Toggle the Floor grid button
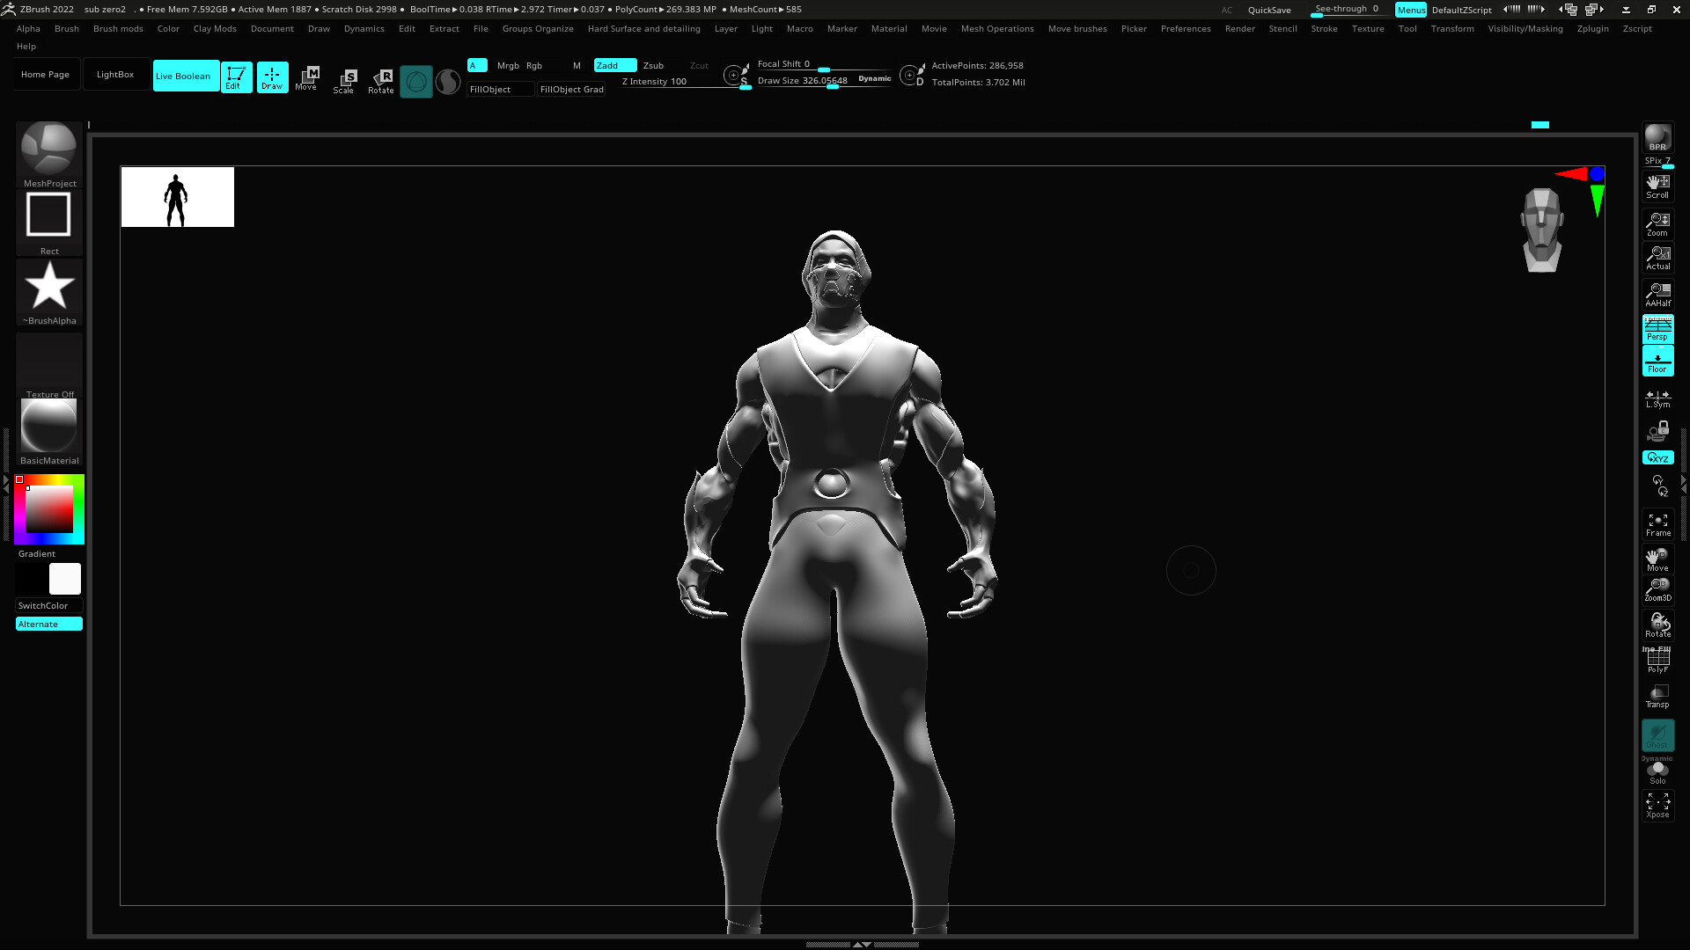 click(x=1657, y=361)
